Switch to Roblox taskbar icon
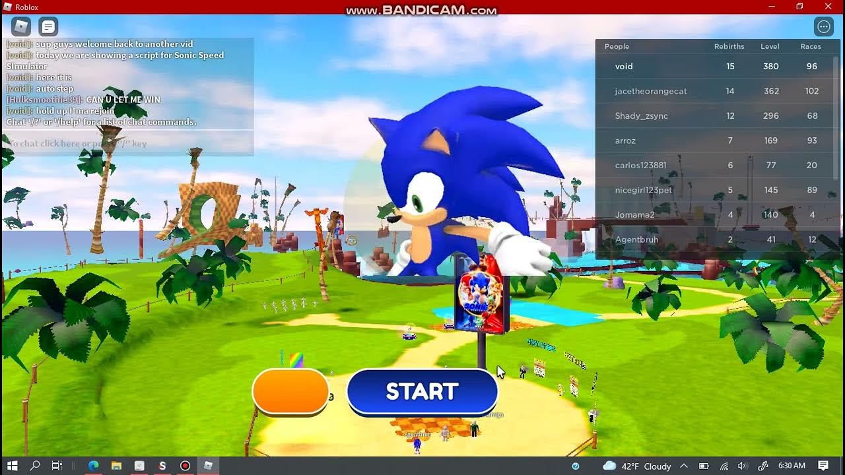This screenshot has height=475, width=845. tap(208, 466)
